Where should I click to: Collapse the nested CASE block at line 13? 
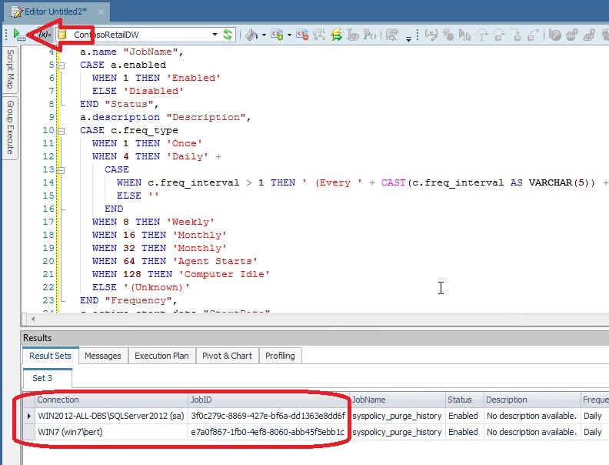pos(62,170)
